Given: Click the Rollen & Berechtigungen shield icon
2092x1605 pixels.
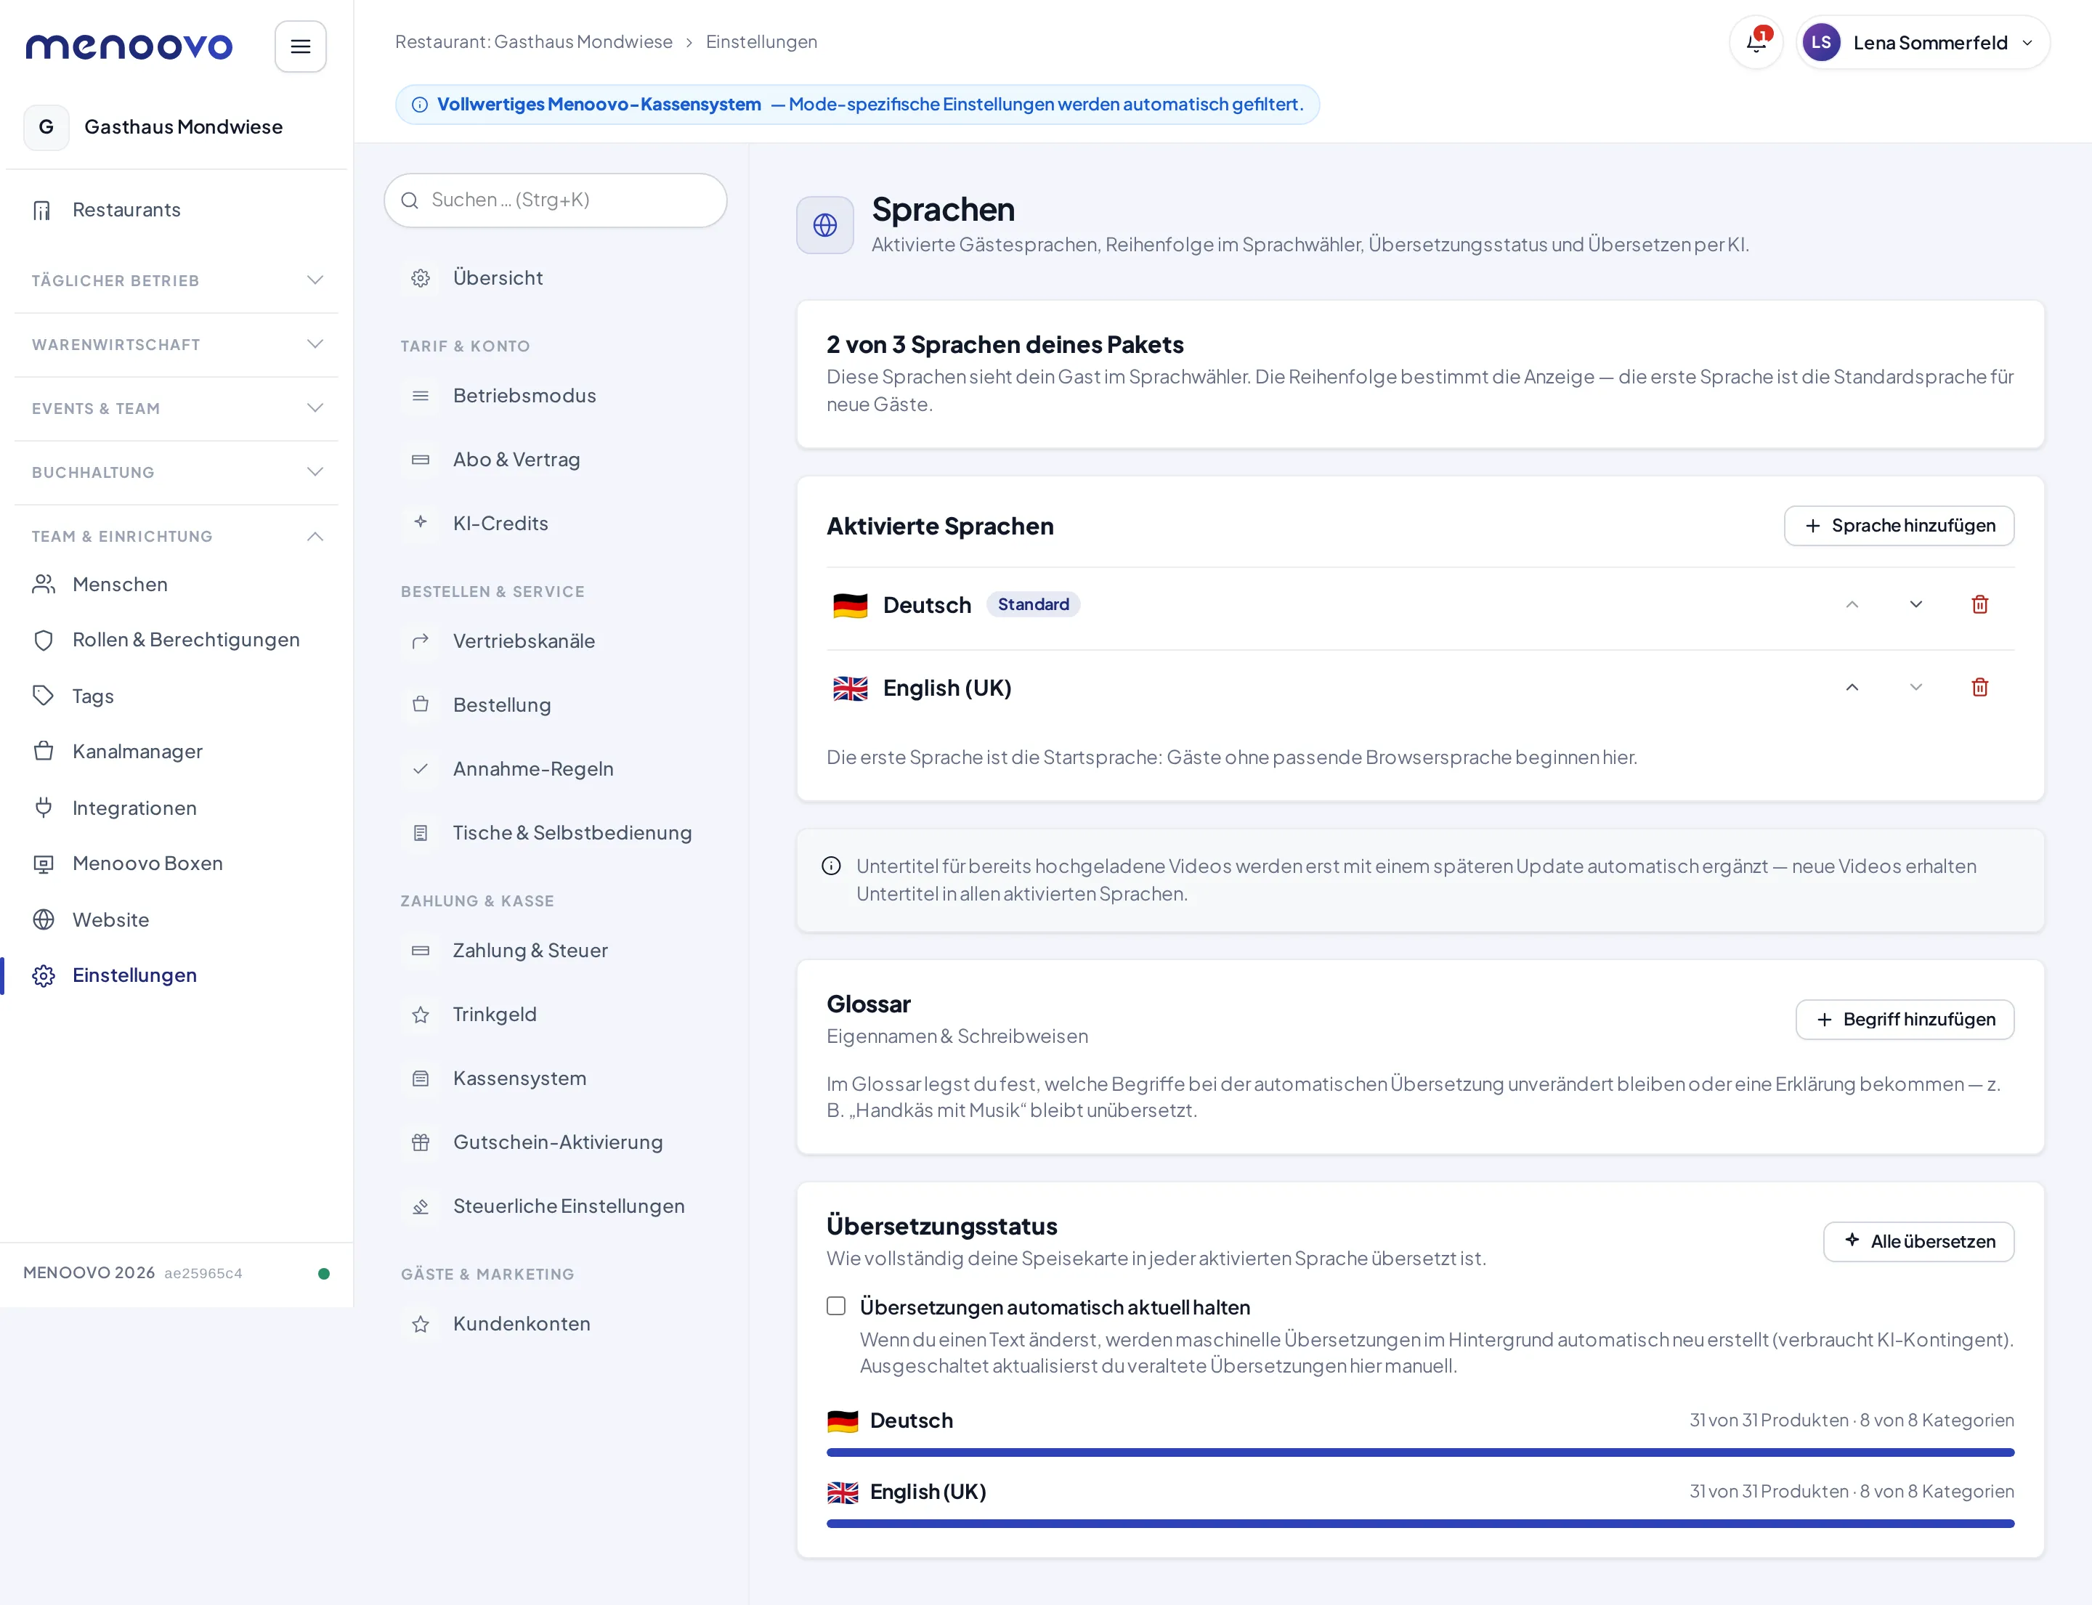Looking at the screenshot, I should pos(43,640).
